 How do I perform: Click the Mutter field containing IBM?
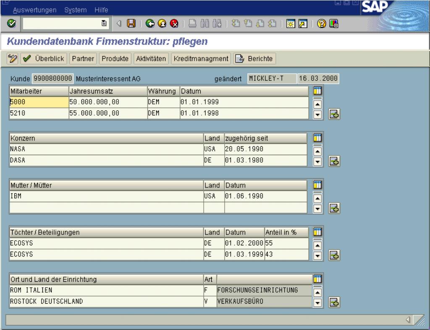pyautogui.click(x=106, y=196)
